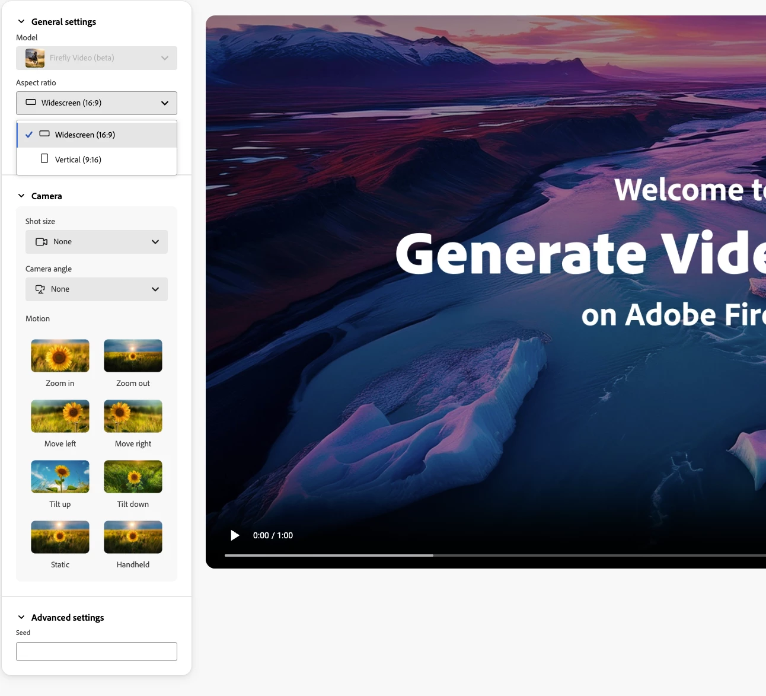The height and width of the screenshot is (696, 766).
Task: Click the Seed label
Action: pyautogui.click(x=23, y=633)
